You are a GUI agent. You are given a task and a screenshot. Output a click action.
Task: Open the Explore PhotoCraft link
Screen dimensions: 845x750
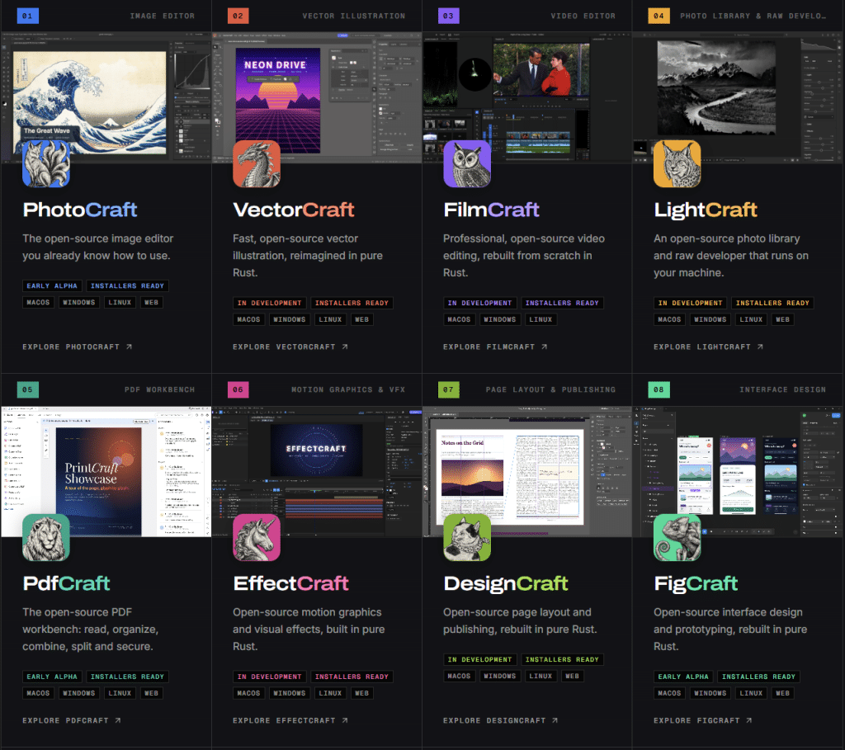(77, 347)
